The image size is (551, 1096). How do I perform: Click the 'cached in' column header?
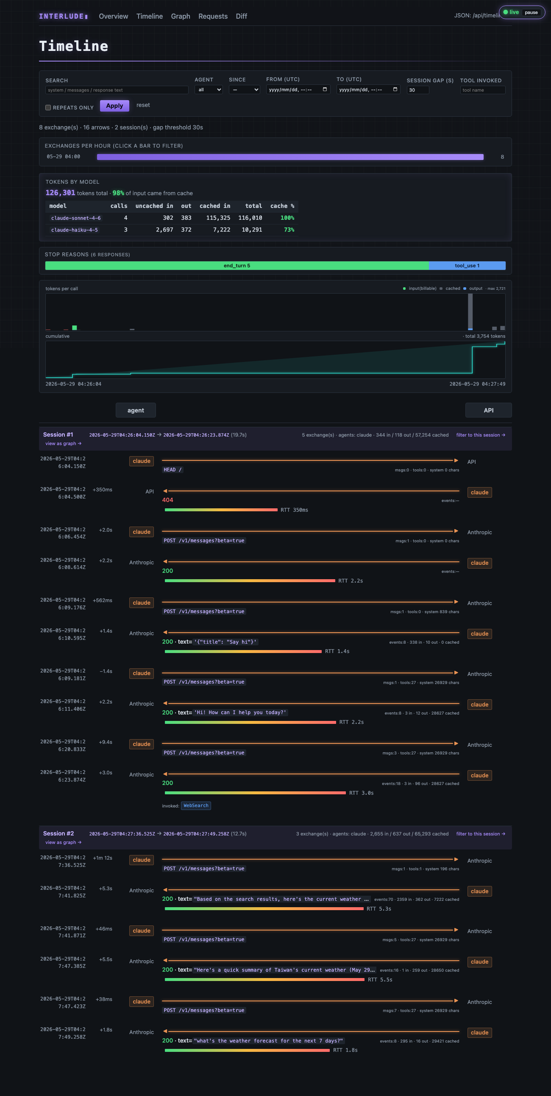coord(215,206)
